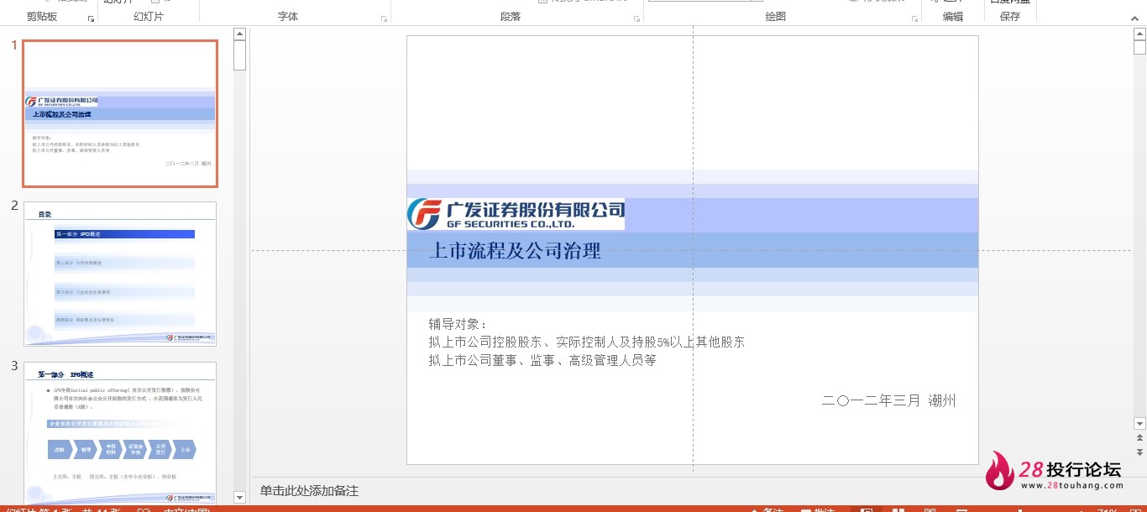This screenshot has height=512, width=1147.
Task: Open the Font (字体) dialog launcher
Action: coord(384,18)
